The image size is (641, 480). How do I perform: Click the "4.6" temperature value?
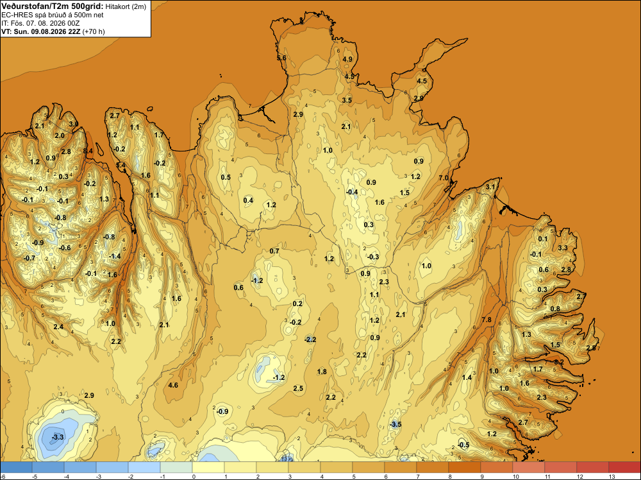point(173,385)
